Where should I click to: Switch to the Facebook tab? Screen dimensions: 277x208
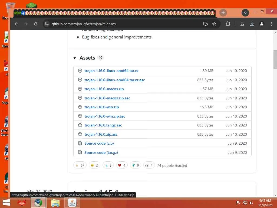[x=23, y=13]
